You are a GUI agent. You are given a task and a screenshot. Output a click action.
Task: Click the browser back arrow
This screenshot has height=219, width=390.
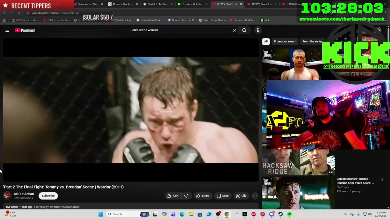coord(4,13)
